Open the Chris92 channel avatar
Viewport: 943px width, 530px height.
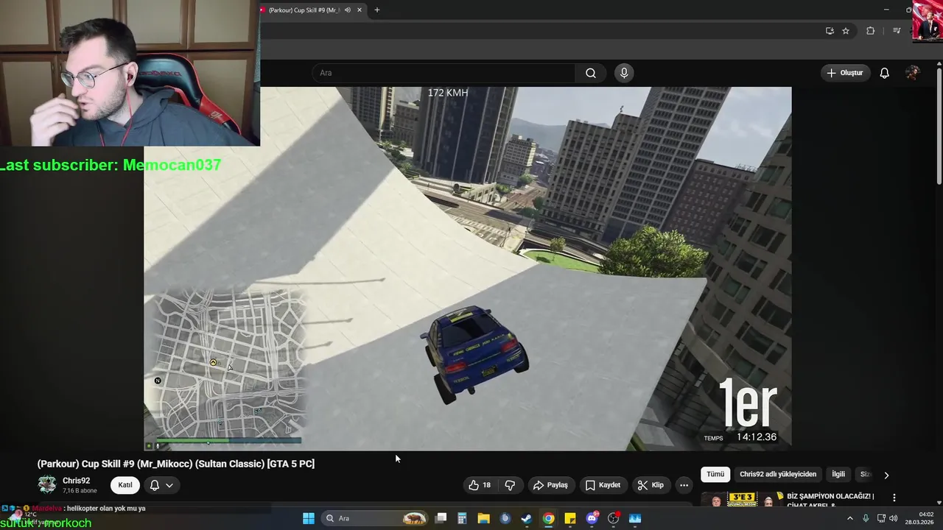click(47, 484)
